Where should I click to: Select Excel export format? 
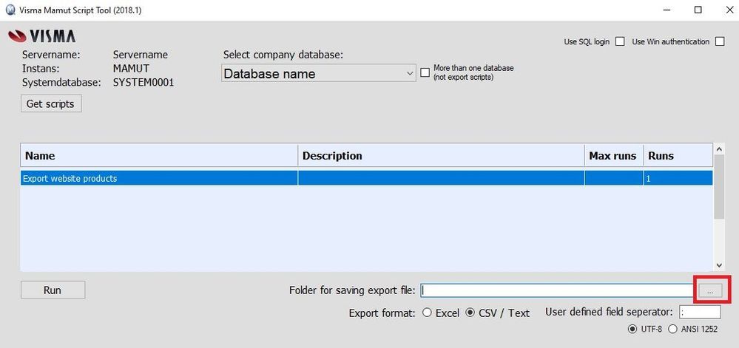coord(427,313)
